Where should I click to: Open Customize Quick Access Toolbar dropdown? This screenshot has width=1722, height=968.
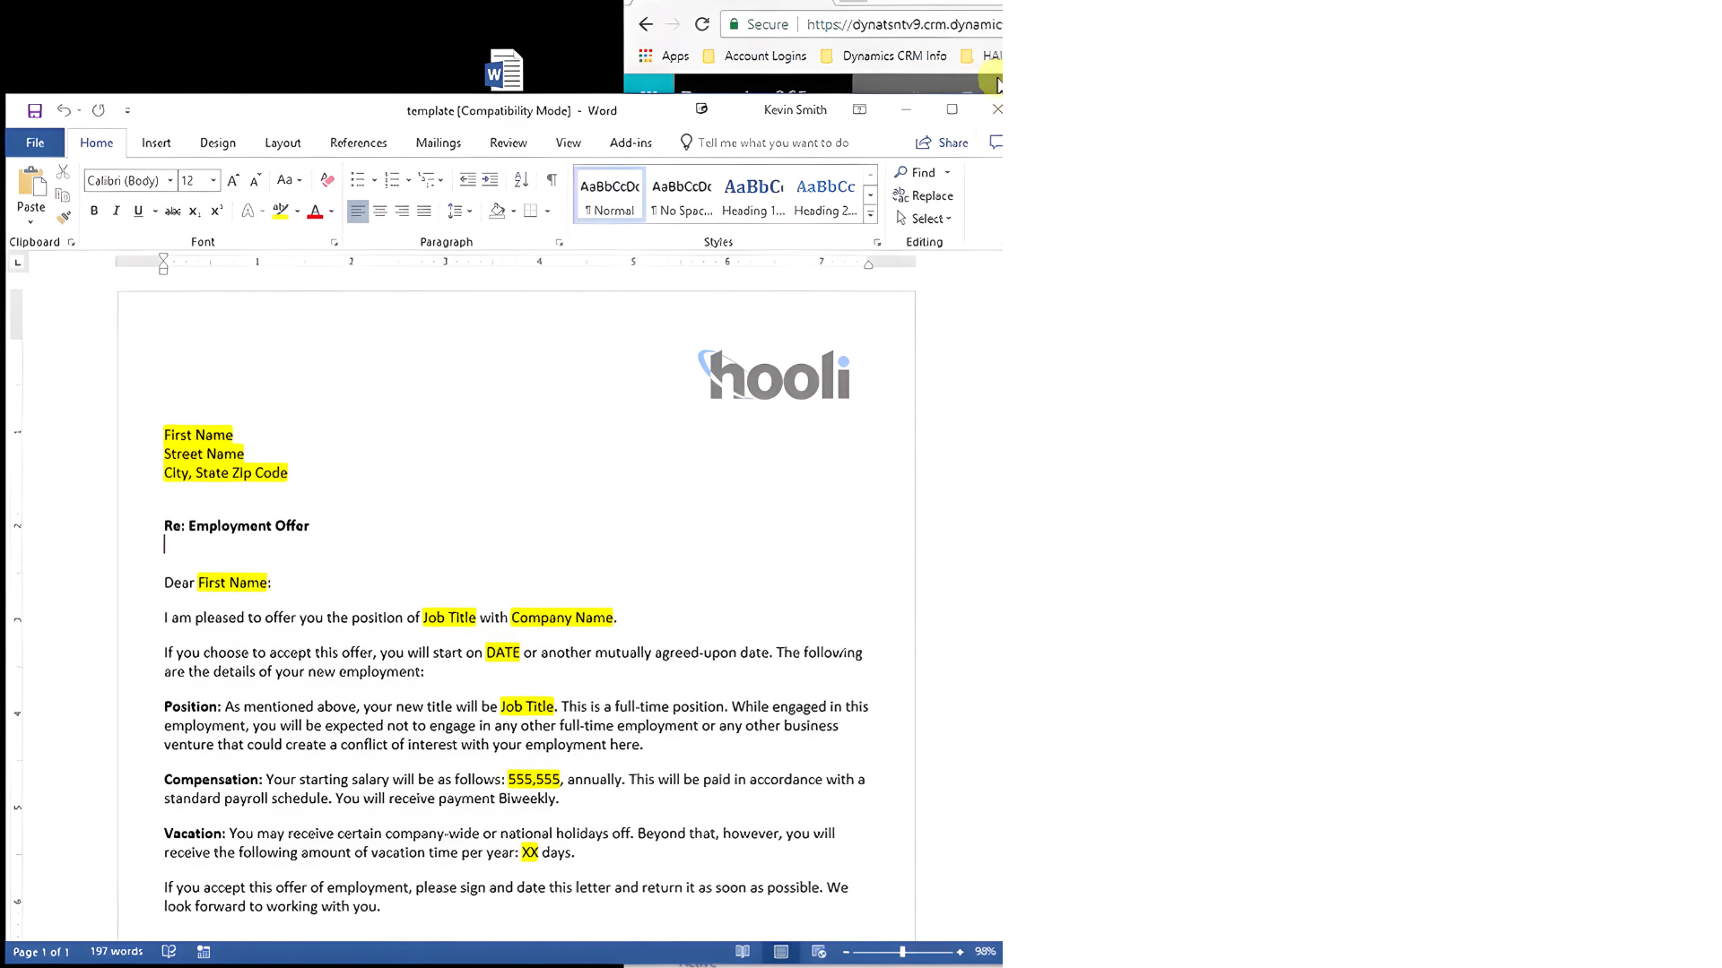point(127,110)
